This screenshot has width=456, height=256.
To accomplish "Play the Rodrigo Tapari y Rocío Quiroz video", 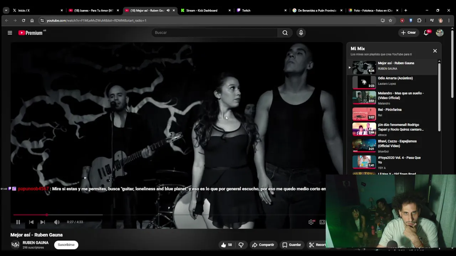I will (x=392, y=129).
